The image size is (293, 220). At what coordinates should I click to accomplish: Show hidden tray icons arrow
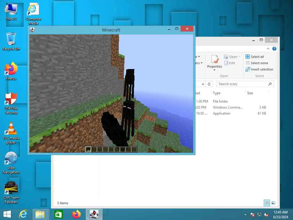(x=245, y=215)
